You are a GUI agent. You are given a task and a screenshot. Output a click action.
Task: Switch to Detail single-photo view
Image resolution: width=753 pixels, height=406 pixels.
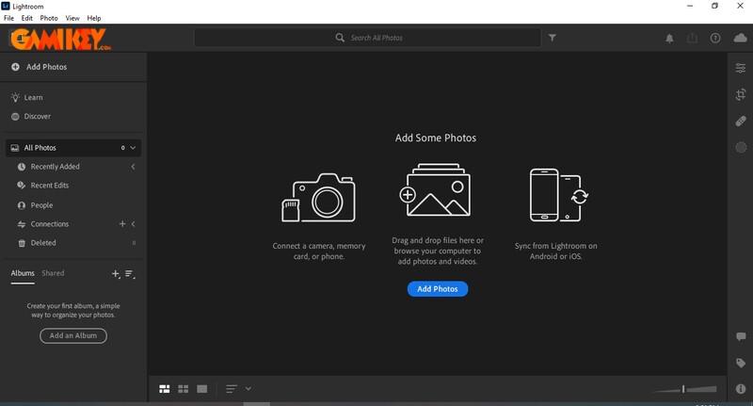click(202, 389)
